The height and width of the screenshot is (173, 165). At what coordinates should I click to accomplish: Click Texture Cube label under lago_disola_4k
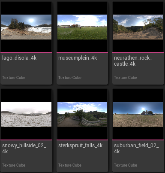(14, 78)
